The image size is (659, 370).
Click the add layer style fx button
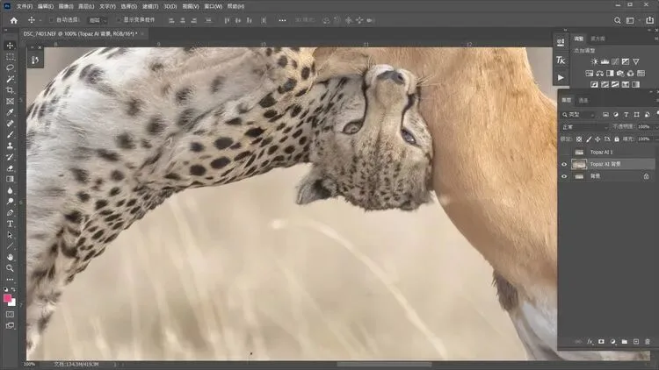(x=590, y=342)
